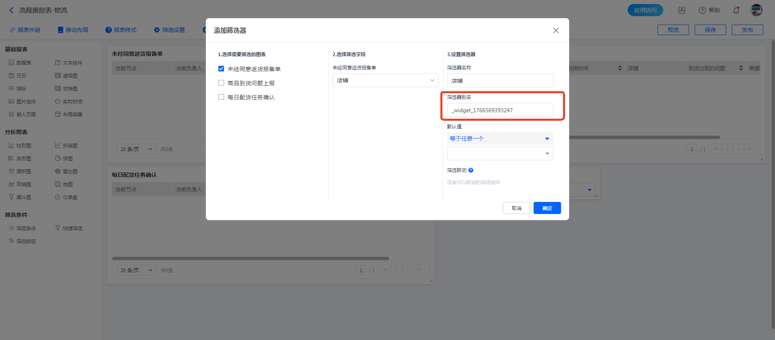This screenshot has height=340, width=775.
Task: Open the empty default value dropdown
Action: (x=500, y=153)
